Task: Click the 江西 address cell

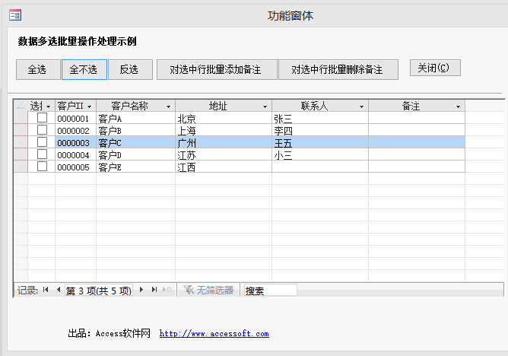Action: [x=224, y=166]
